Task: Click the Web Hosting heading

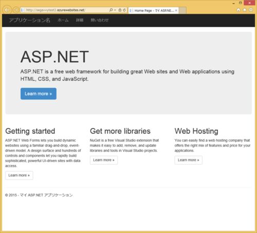Action: 196,131
